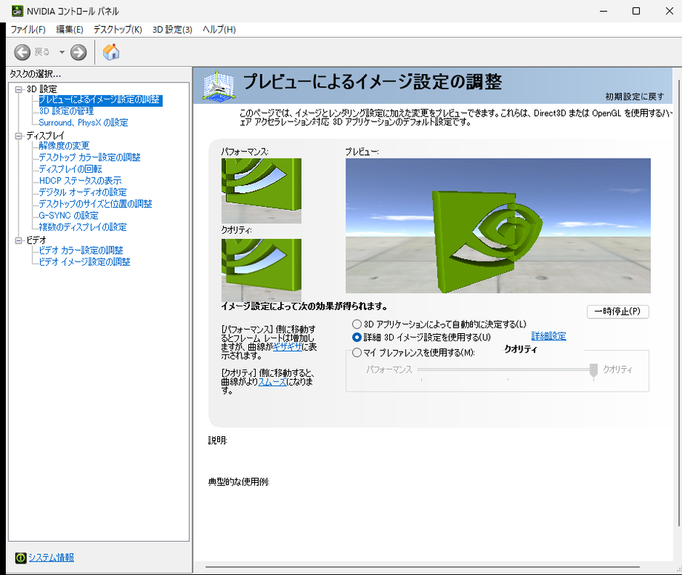682x575 pixels.
Task: Click the horizontal scrollbar at bottom
Action: [423, 567]
